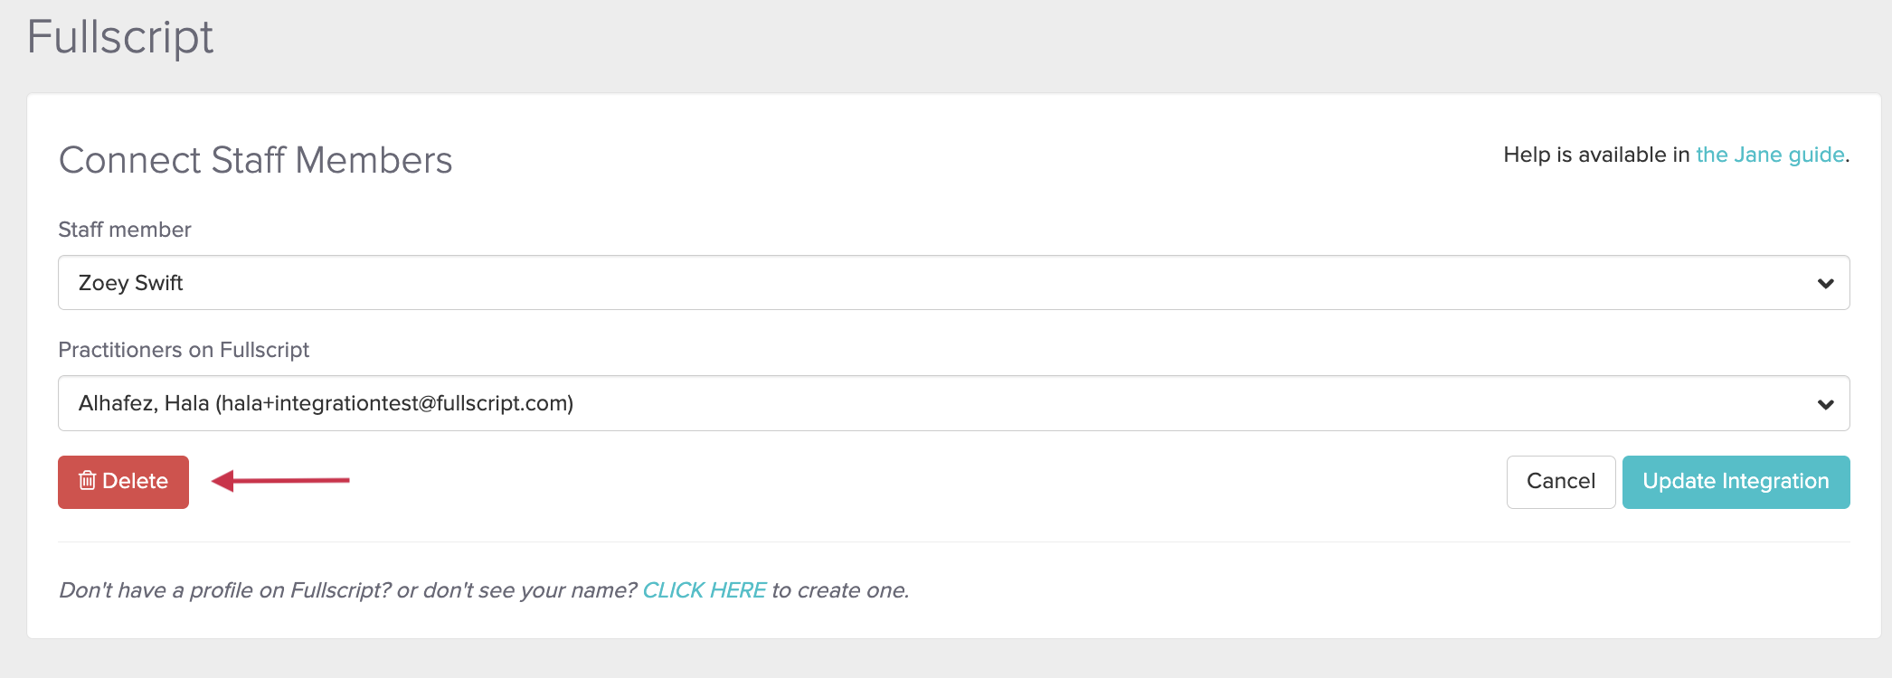Click the "or don't see your name?" text
This screenshot has width=1892, height=678.
tap(516, 590)
